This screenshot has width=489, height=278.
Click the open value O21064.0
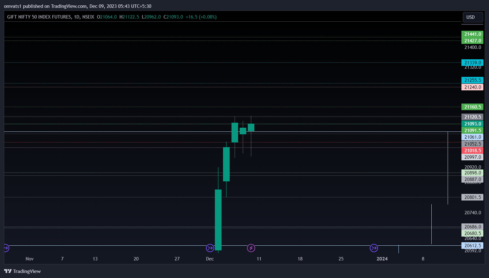107,17
